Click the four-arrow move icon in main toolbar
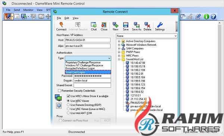Screen dimensions: 224x136 pyautogui.click(x=48, y=17)
